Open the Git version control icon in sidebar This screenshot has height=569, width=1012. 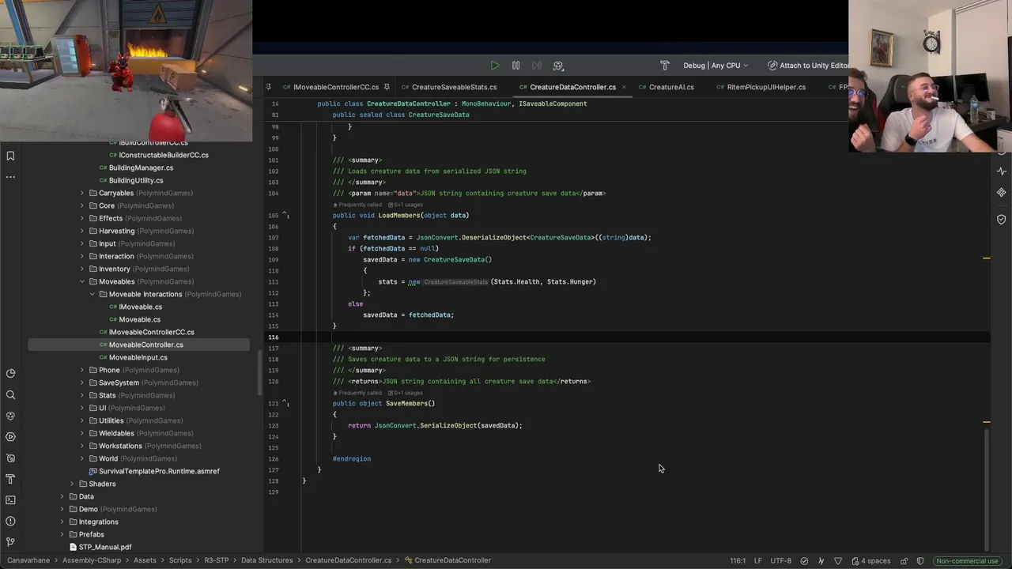click(10, 542)
